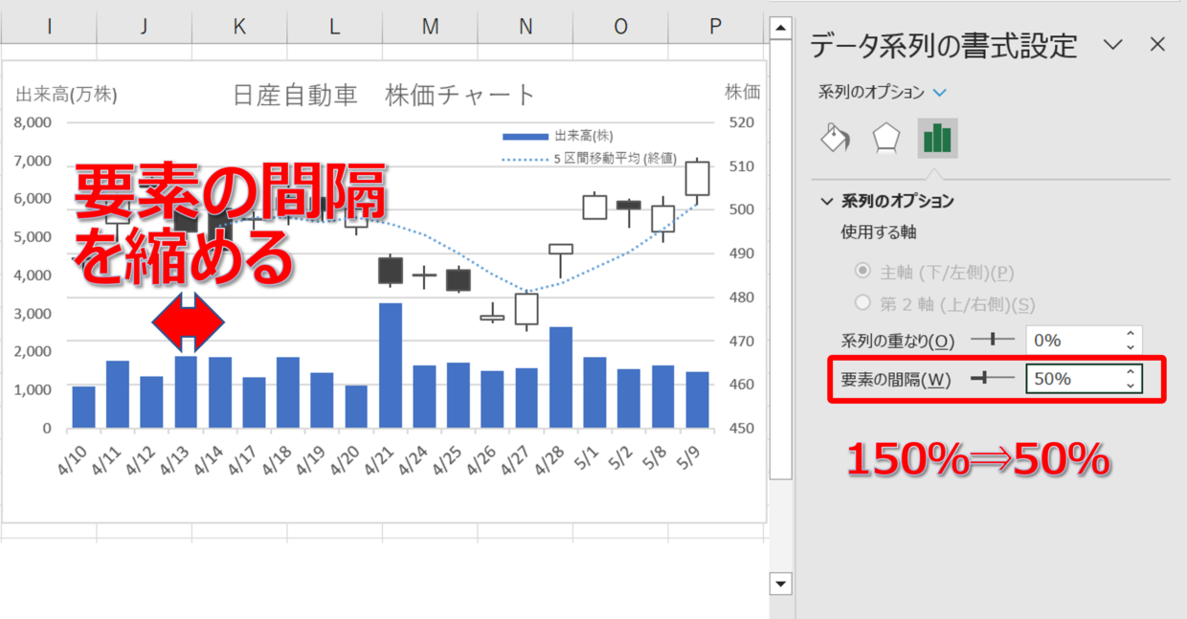Click the black 4/21 candlestick

tap(391, 271)
